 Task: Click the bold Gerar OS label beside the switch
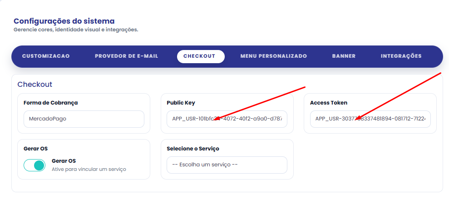click(x=64, y=161)
